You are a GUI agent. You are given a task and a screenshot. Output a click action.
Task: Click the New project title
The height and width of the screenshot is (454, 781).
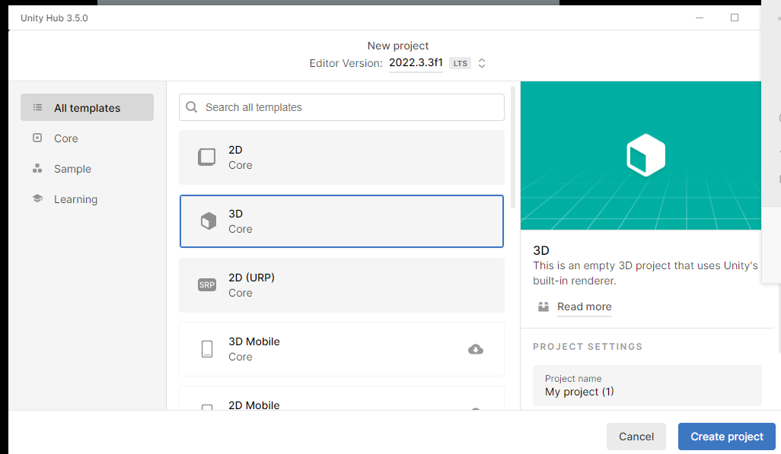tap(398, 46)
